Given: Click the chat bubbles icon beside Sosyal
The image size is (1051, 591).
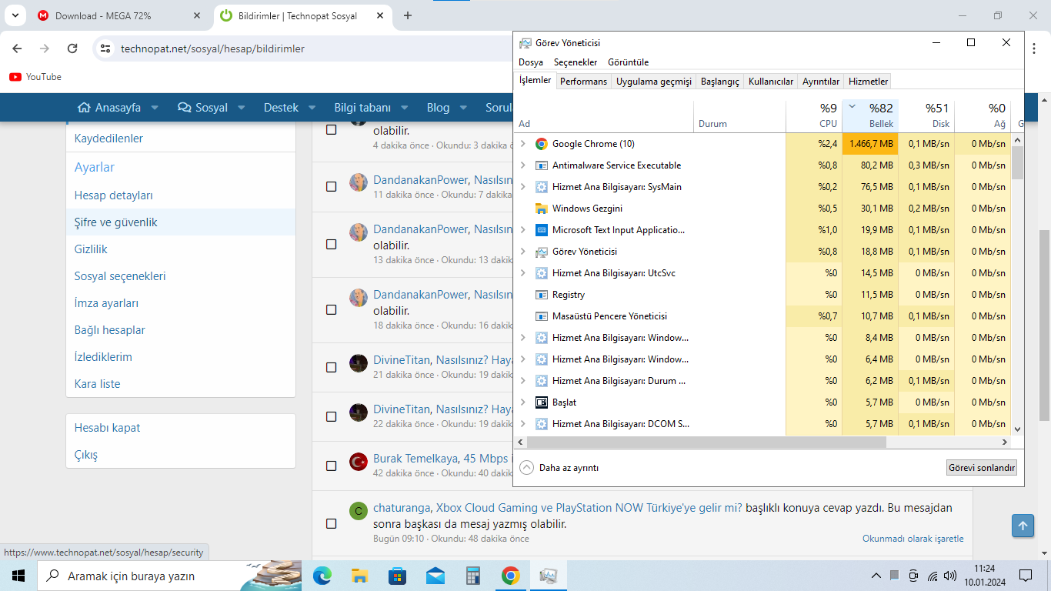Looking at the screenshot, I should click(x=185, y=108).
